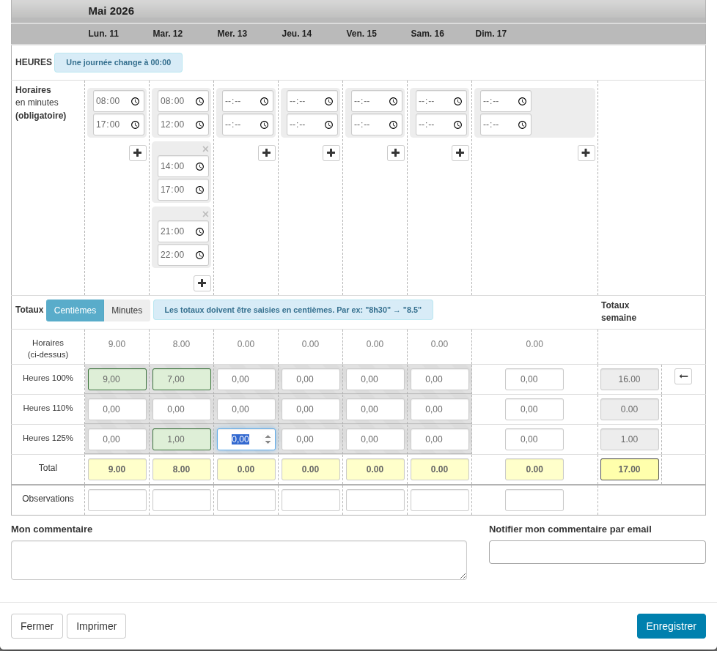Click the stepper arrows in Wednesday Heures 125%
This screenshot has width=717, height=651.
coord(268,439)
